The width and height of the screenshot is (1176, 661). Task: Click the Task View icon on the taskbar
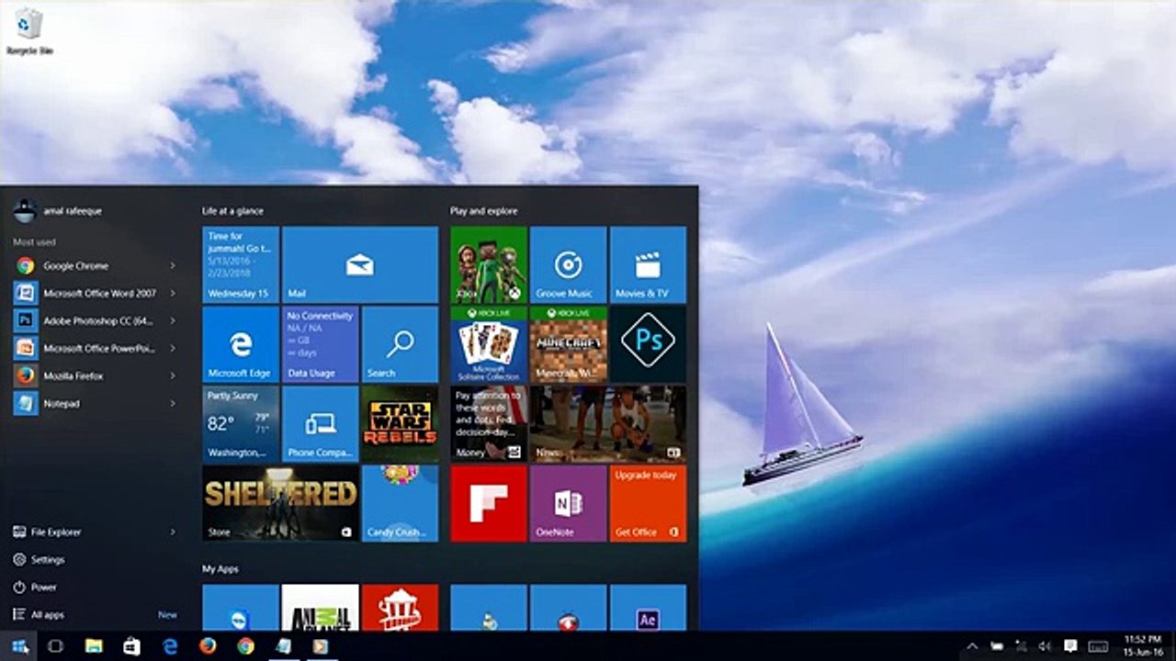tap(55, 646)
